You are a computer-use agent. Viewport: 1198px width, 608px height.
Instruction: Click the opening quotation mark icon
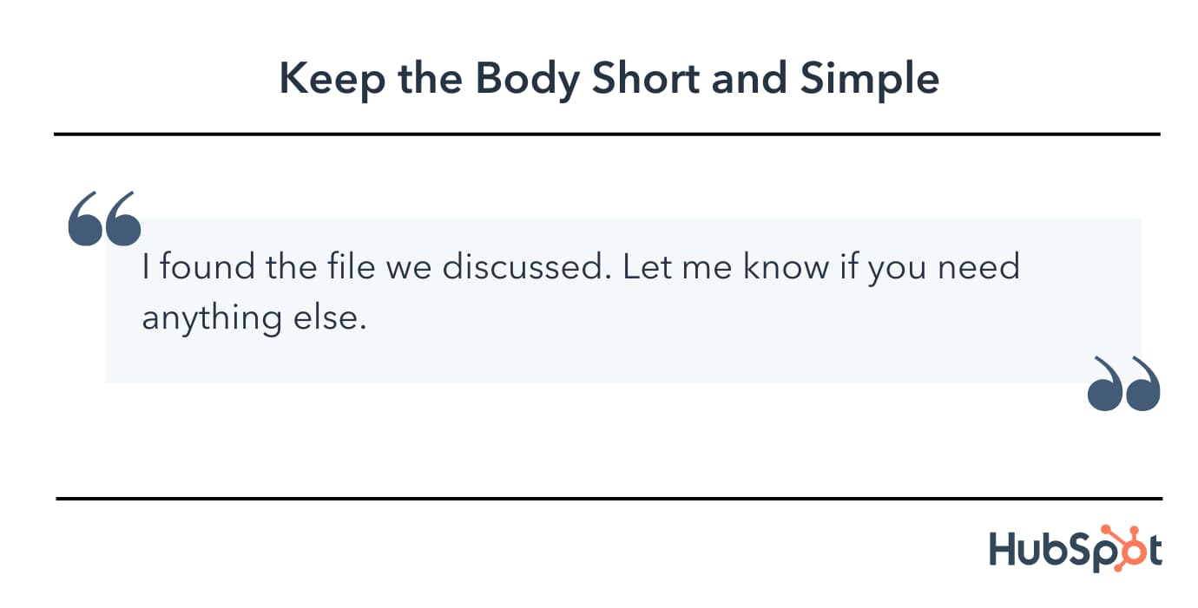pos(104,219)
